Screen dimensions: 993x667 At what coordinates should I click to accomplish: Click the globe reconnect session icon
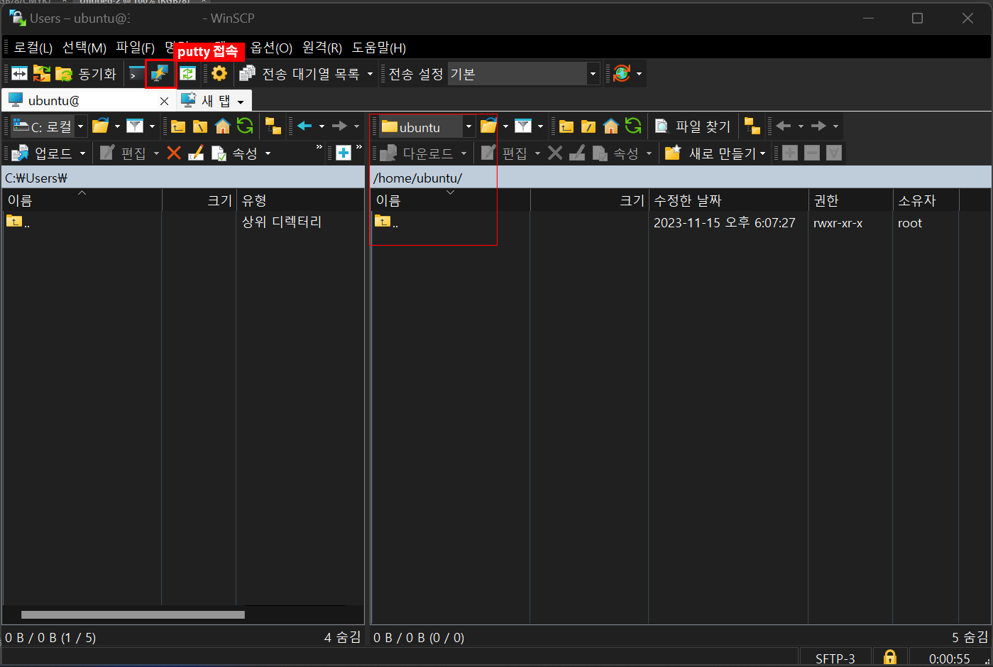tap(622, 73)
